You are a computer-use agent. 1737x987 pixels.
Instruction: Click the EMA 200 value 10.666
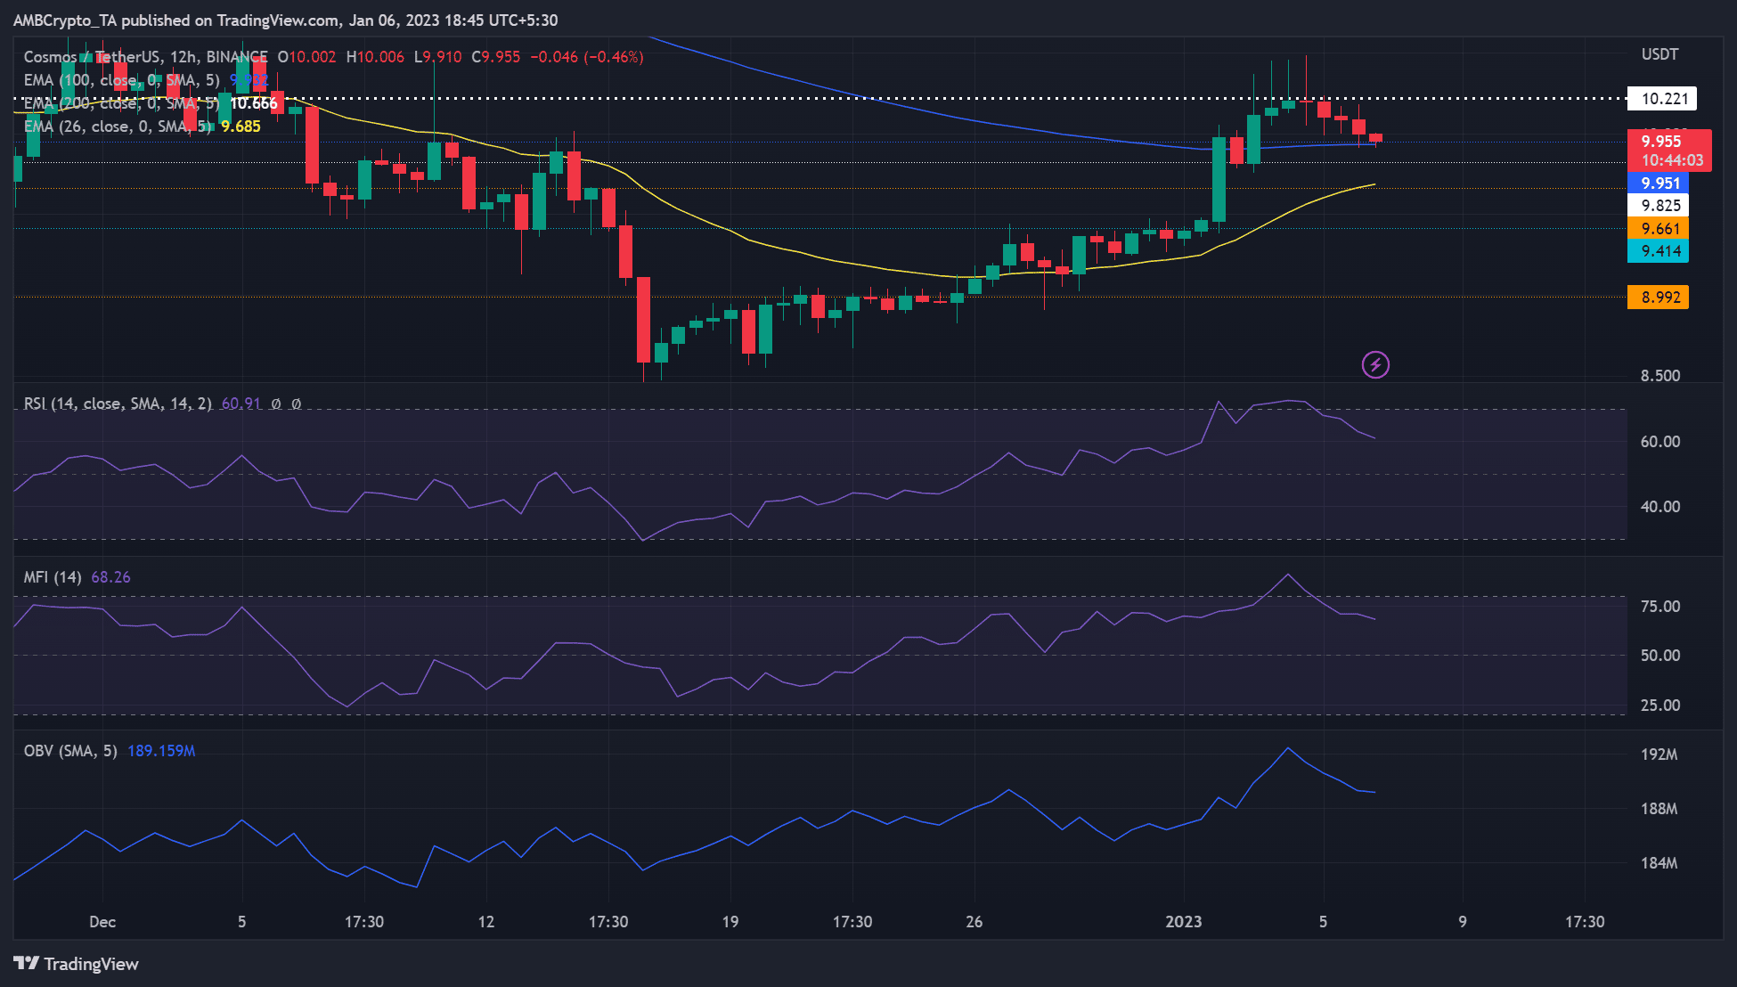254,103
